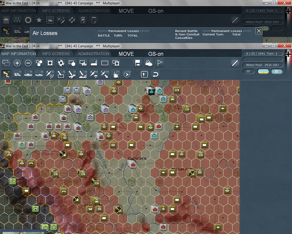Image resolution: width=292 pixels, height=234 pixels.
Task: Click the factory icon in map toolbar
Action: click(x=94, y=63)
